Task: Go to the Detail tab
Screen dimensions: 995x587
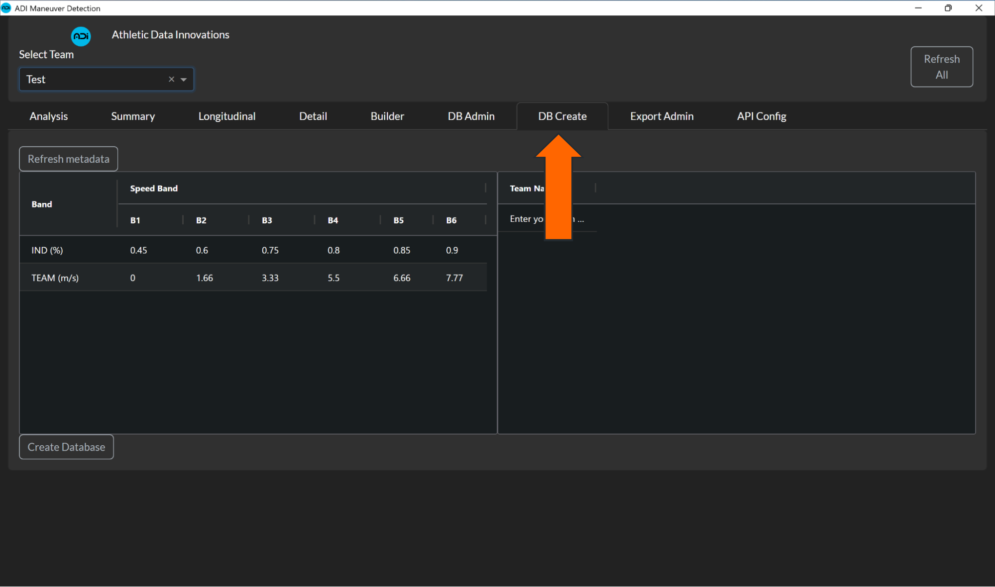Action: tap(313, 116)
